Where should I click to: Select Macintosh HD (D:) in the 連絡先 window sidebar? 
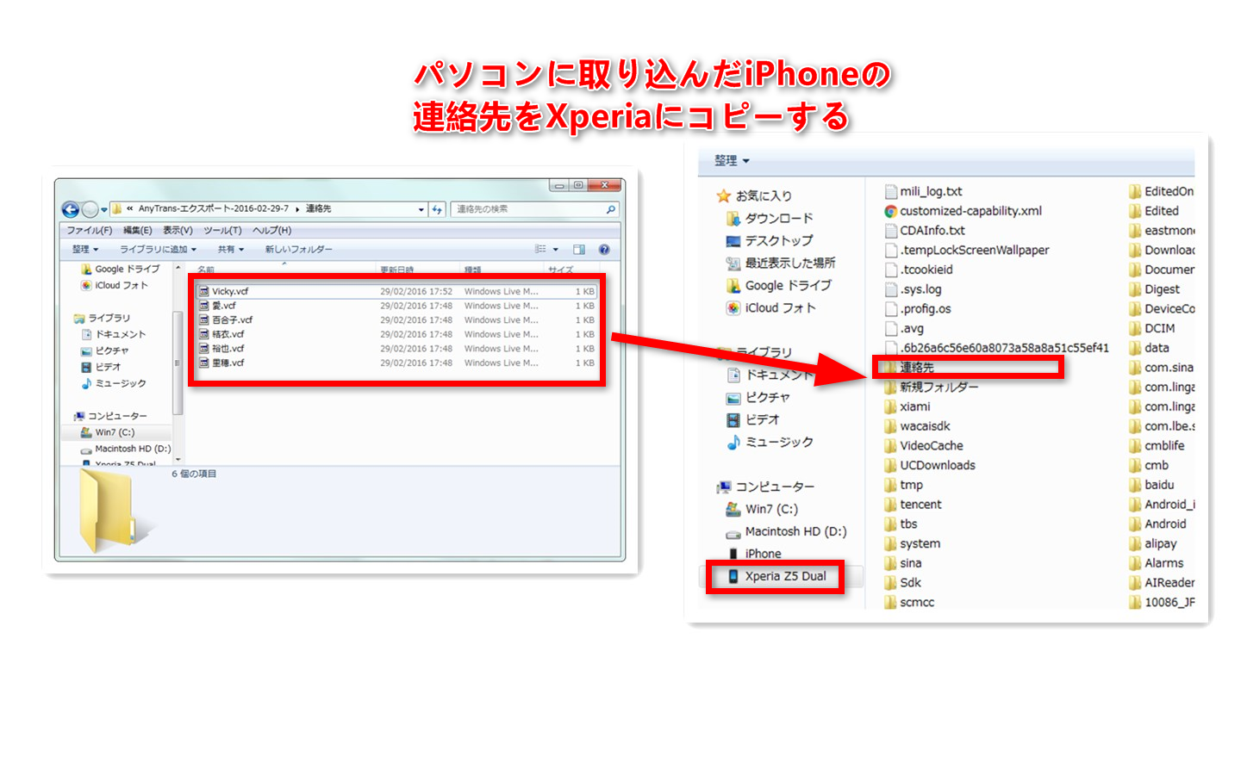[x=126, y=449]
